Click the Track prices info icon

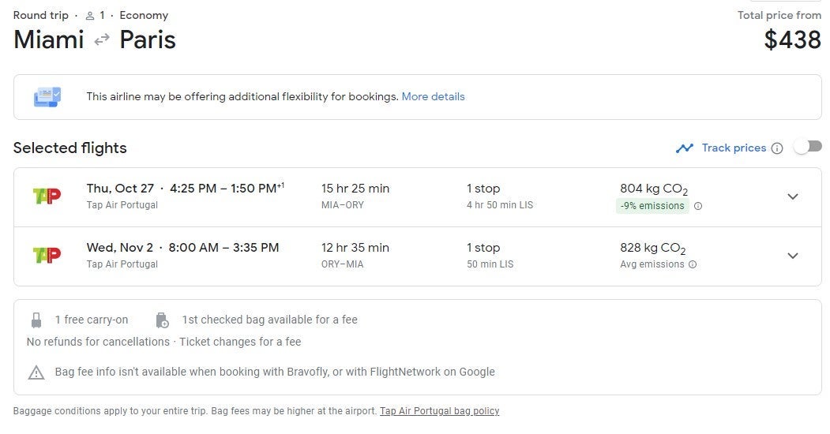[776, 148]
